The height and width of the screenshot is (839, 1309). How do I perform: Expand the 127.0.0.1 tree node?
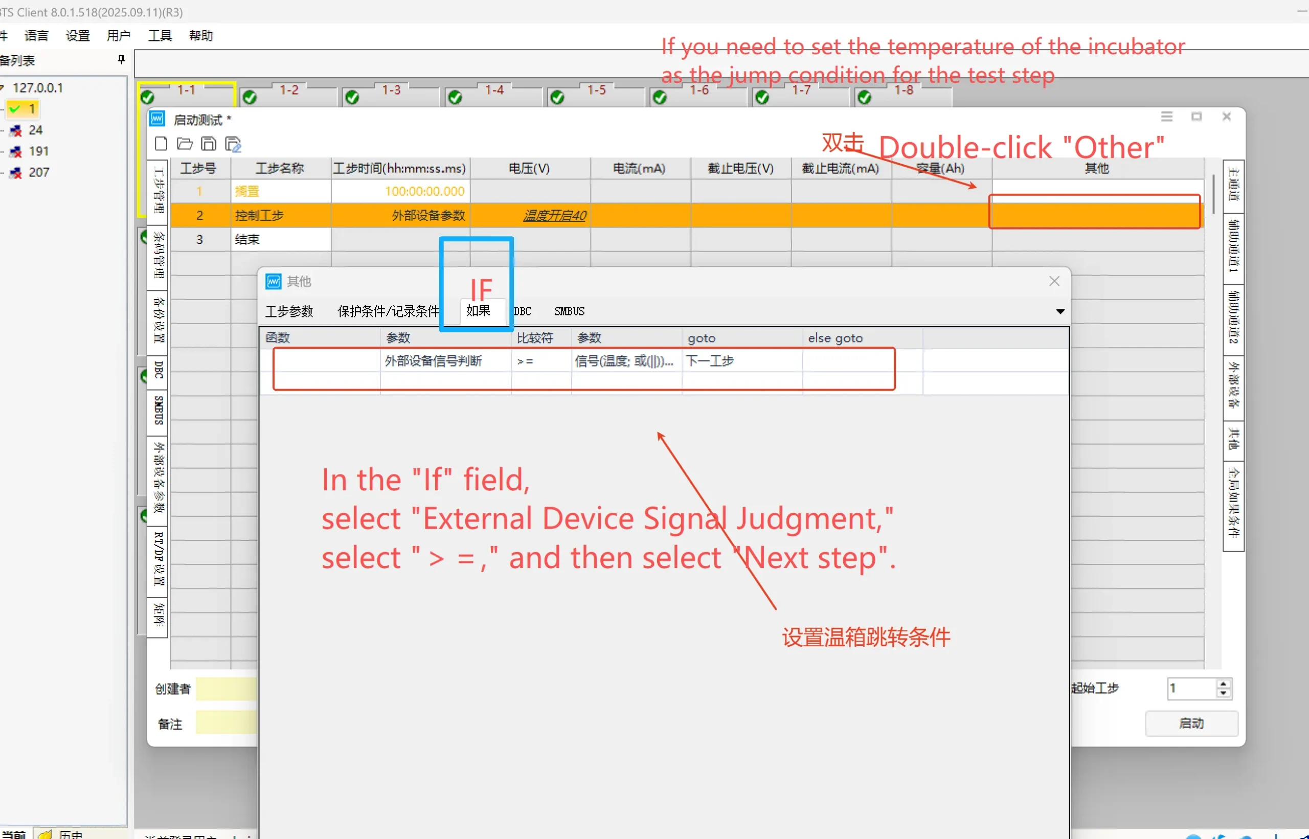[x=2, y=88]
